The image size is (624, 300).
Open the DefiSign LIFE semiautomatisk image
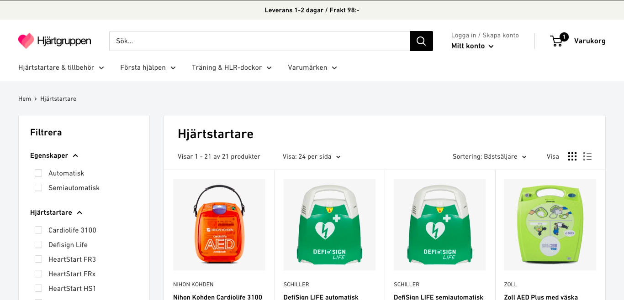click(440, 224)
